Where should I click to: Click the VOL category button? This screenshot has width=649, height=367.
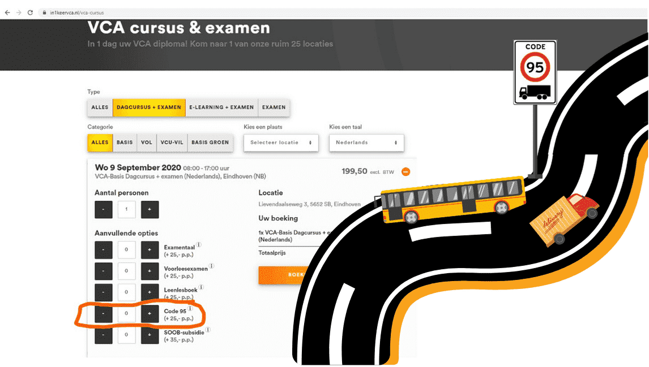click(146, 143)
